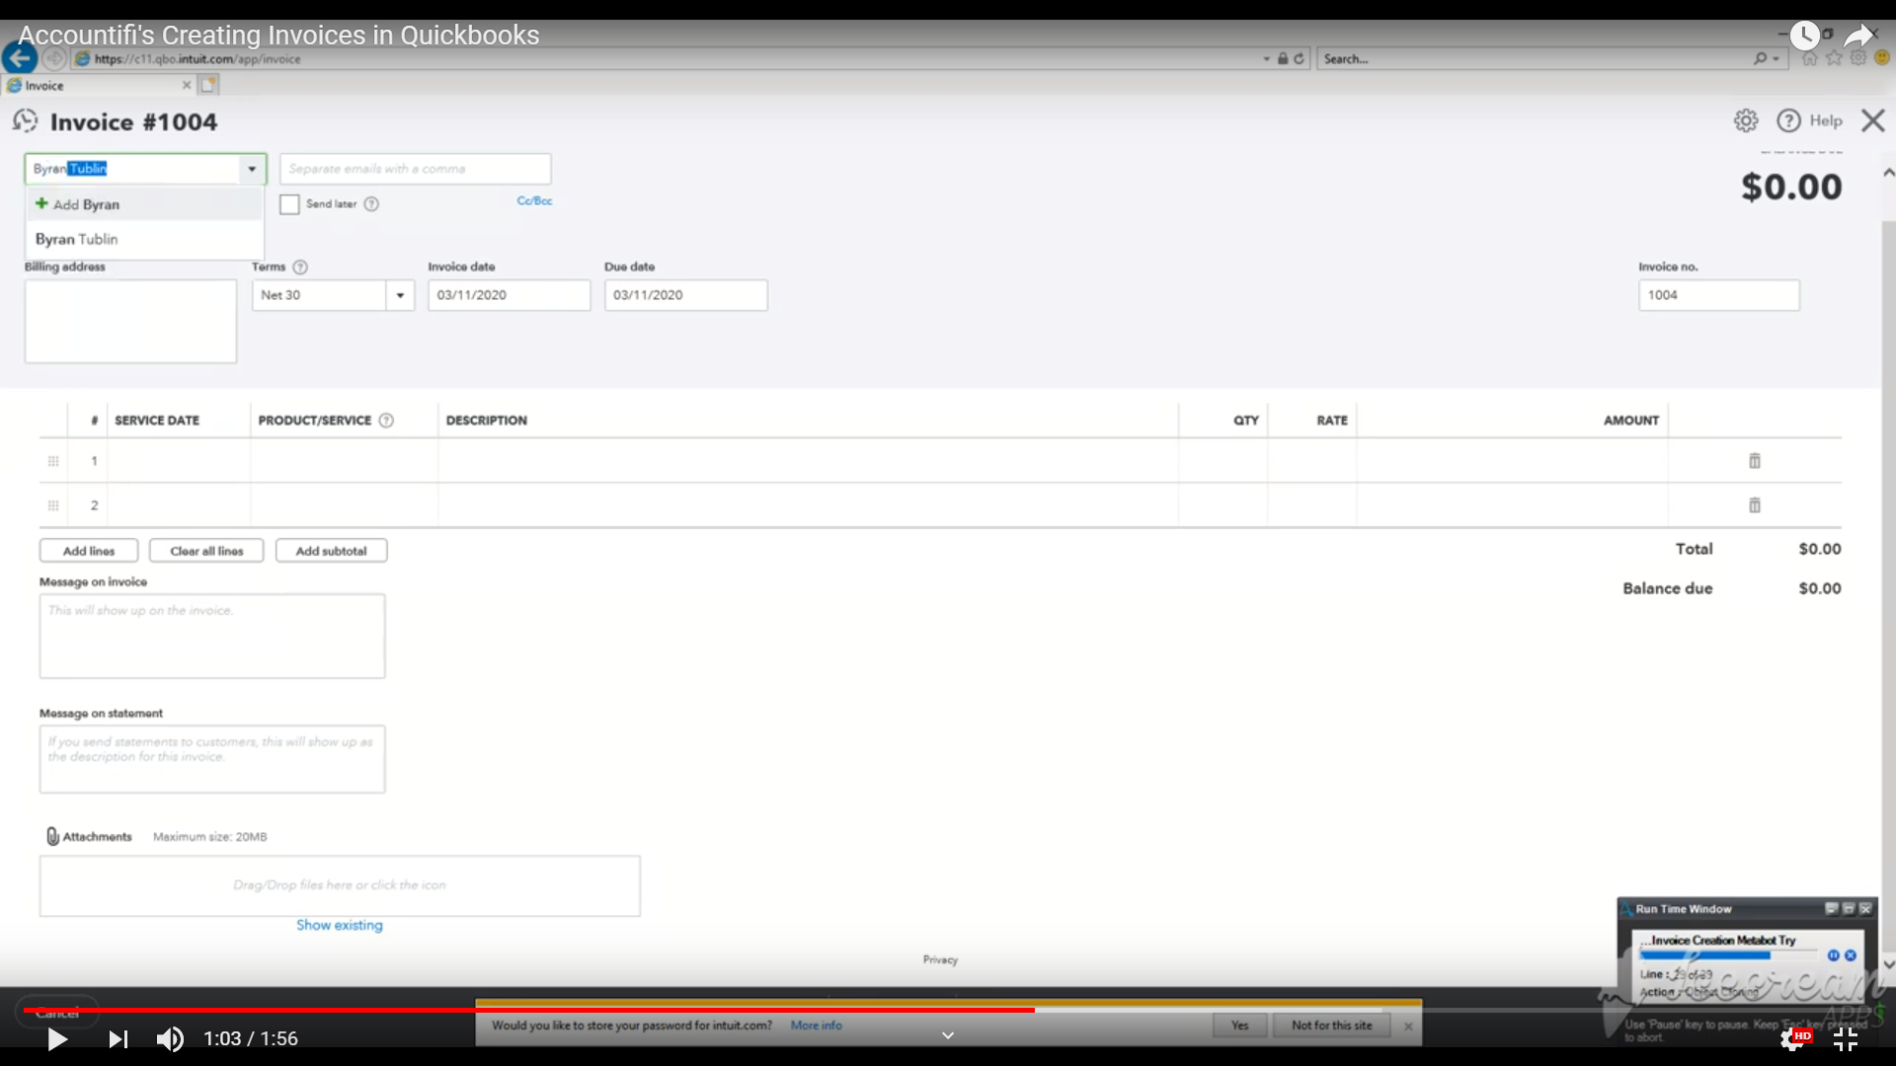This screenshot has height=1066, width=1896.
Task: Delete line 1 with trash icon
Action: point(1755,461)
